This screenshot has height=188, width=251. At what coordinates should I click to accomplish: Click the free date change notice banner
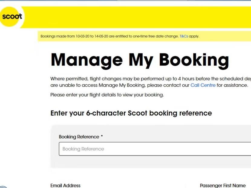[121, 36]
